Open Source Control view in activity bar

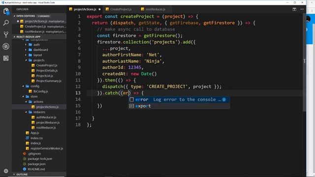(x=6, y=34)
